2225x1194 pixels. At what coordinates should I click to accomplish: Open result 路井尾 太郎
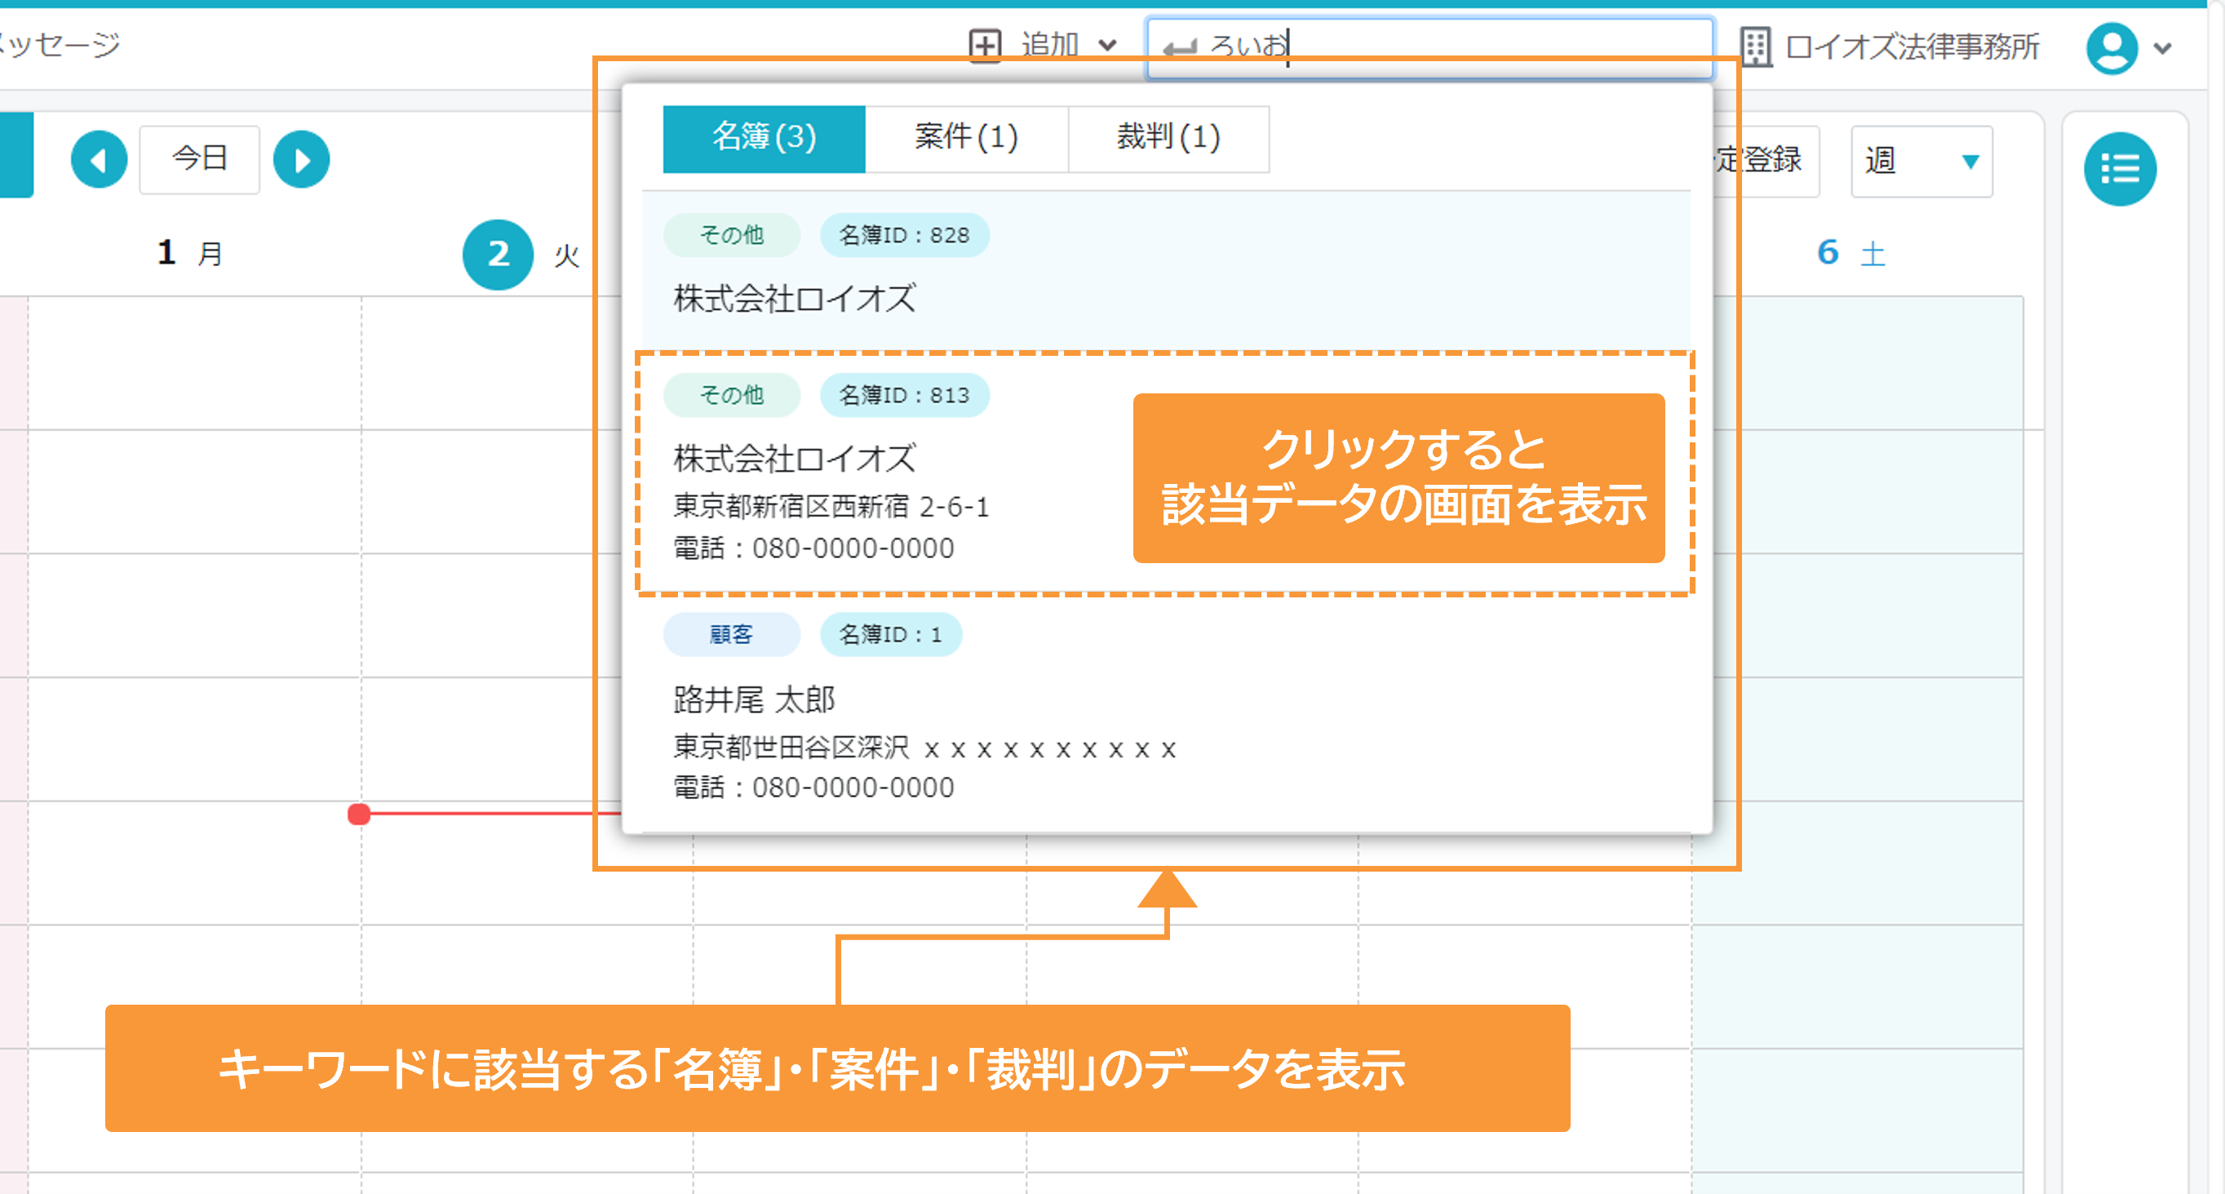(1165, 712)
